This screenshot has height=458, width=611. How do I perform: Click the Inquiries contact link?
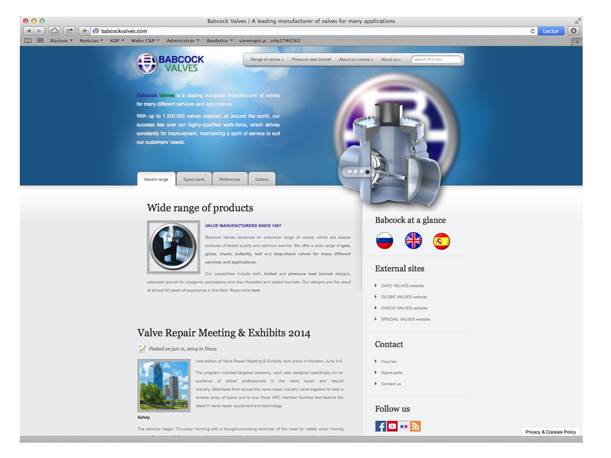pos(389,361)
